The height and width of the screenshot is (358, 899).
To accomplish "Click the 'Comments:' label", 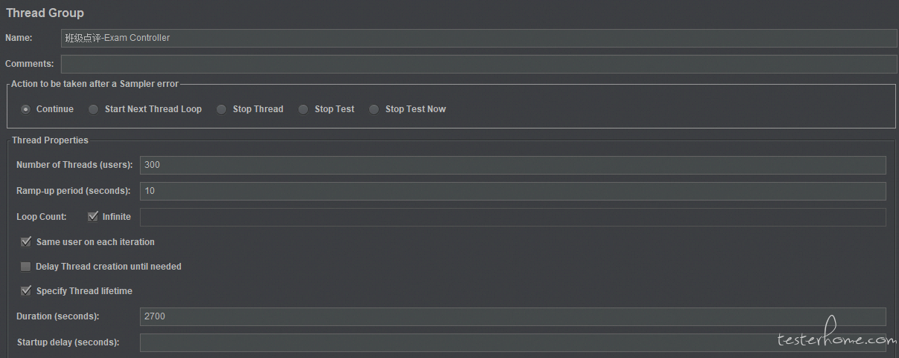I will [x=30, y=64].
